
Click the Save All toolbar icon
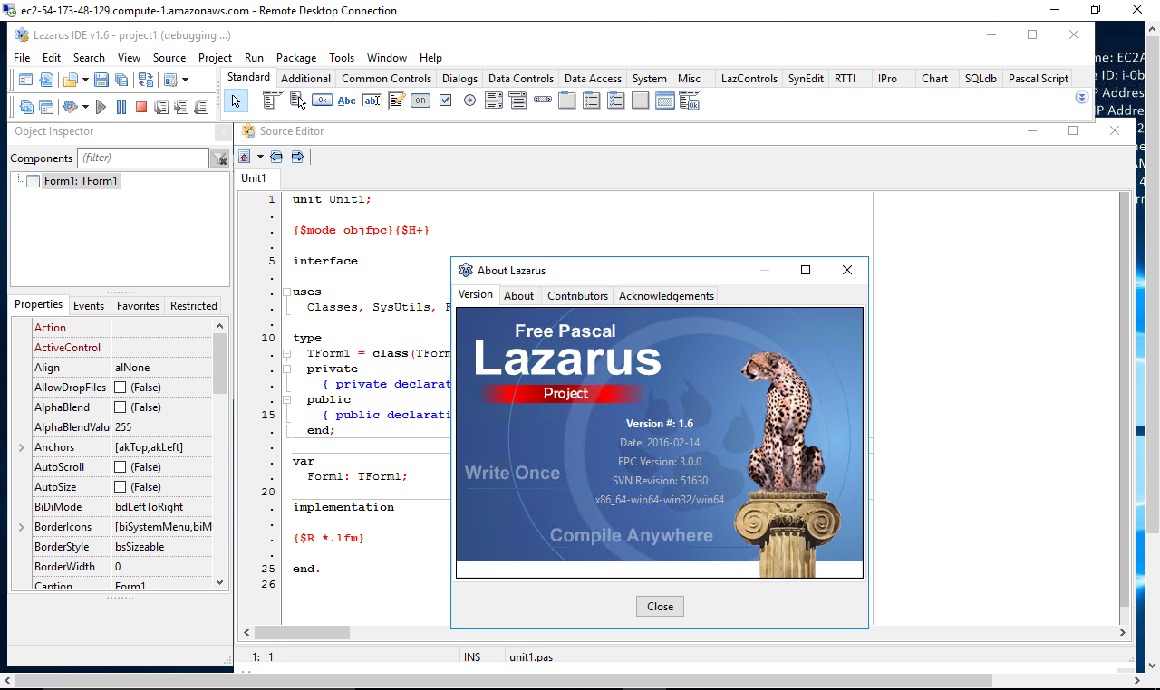pyautogui.click(x=121, y=80)
